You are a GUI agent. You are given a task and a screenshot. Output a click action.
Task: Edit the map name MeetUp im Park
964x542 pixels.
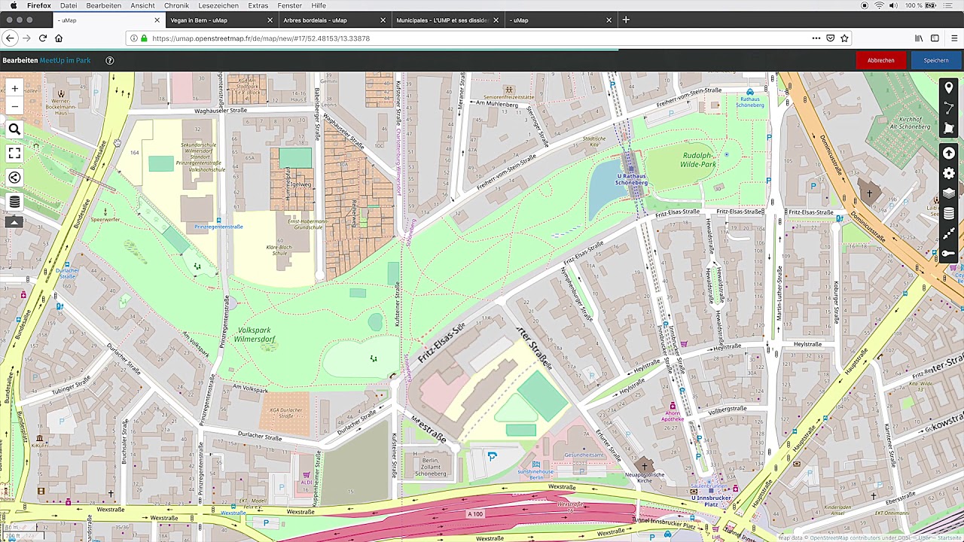(x=65, y=60)
